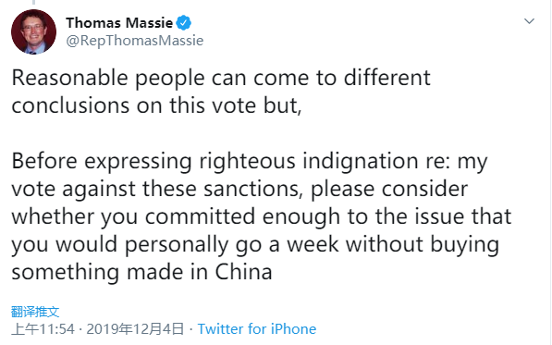The height and width of the screenshot is (345, 552).
Task: Click the line starting 'whether you committed enough'
Action: coord(262,217)
